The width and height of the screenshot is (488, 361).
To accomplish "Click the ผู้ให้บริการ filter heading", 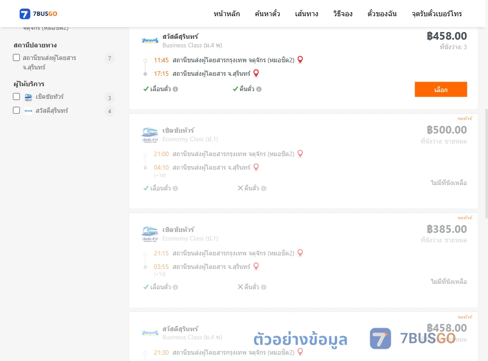I will coord(29,83).
